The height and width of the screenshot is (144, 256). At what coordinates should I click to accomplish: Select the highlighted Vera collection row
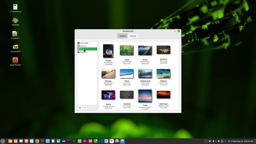click(x=87, y=49)
